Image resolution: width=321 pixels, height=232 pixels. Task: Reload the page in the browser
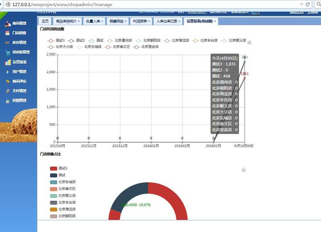coord(308,4)
